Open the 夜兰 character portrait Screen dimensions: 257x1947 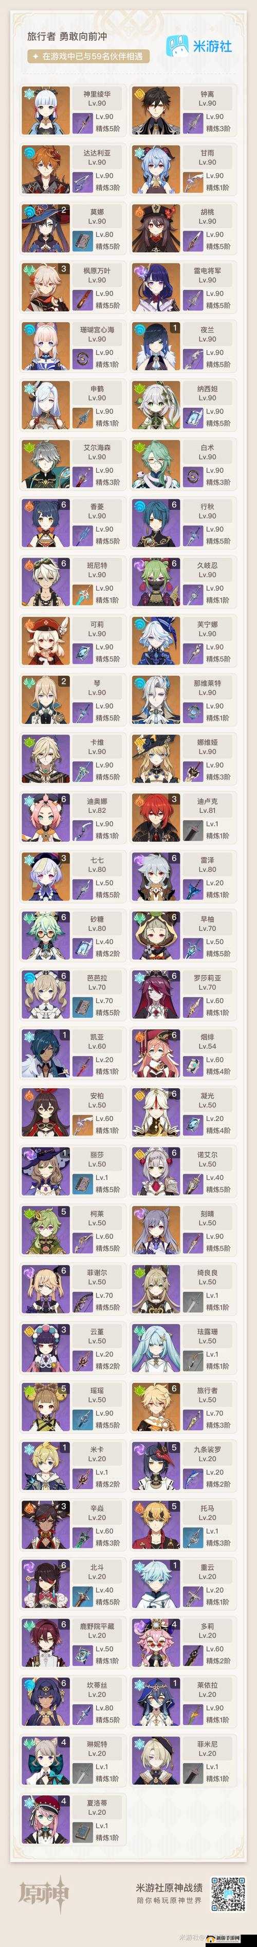(156, 345)
